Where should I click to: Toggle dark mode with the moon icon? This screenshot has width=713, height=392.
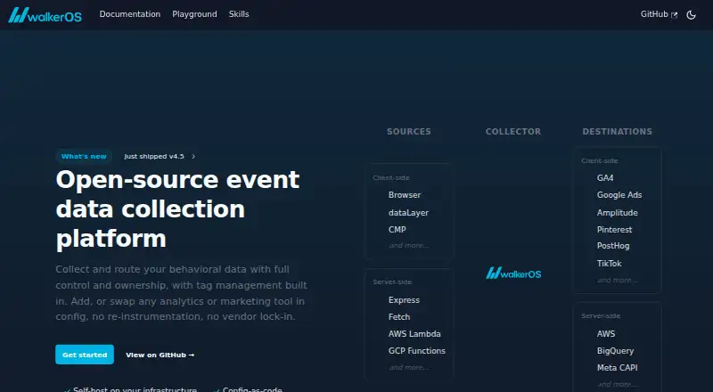[x=692, y=14]
